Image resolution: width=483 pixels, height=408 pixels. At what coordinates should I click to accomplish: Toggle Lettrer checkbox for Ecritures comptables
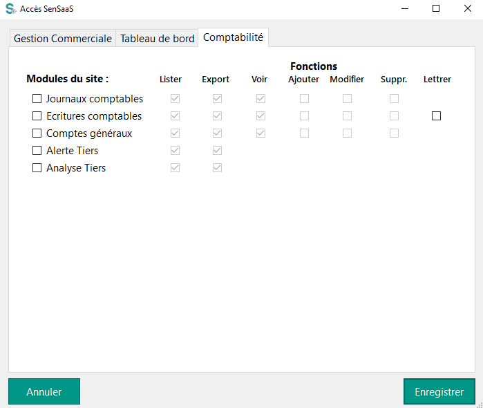[x=436, y=116]
